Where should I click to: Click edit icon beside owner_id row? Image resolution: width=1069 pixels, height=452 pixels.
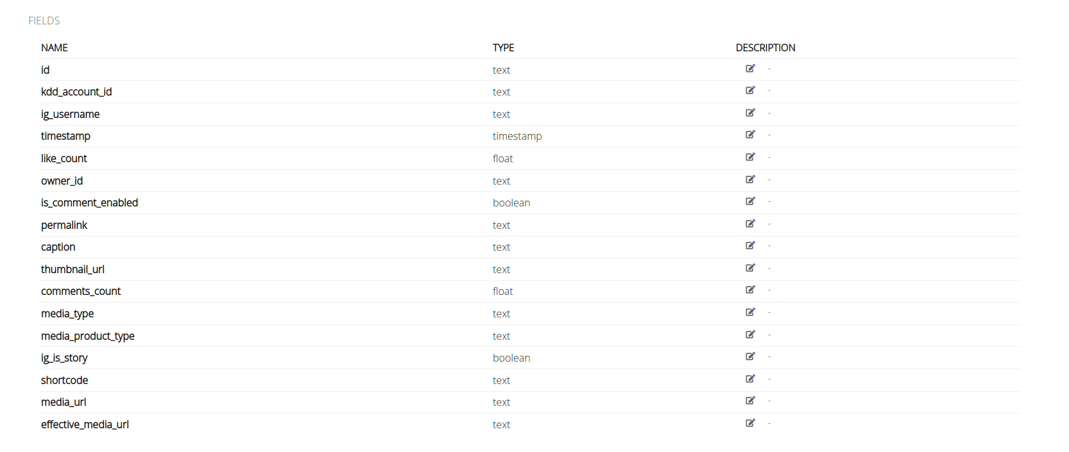[750, 180]
